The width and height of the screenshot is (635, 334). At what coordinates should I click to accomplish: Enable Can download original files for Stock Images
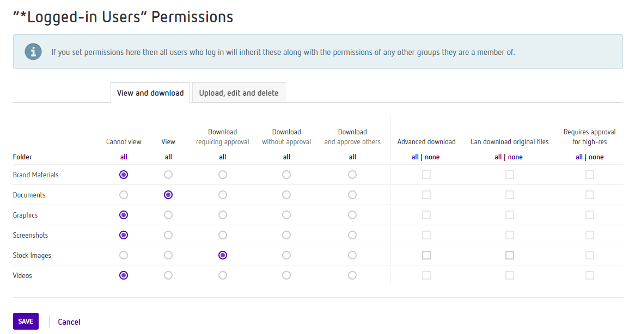509,255
